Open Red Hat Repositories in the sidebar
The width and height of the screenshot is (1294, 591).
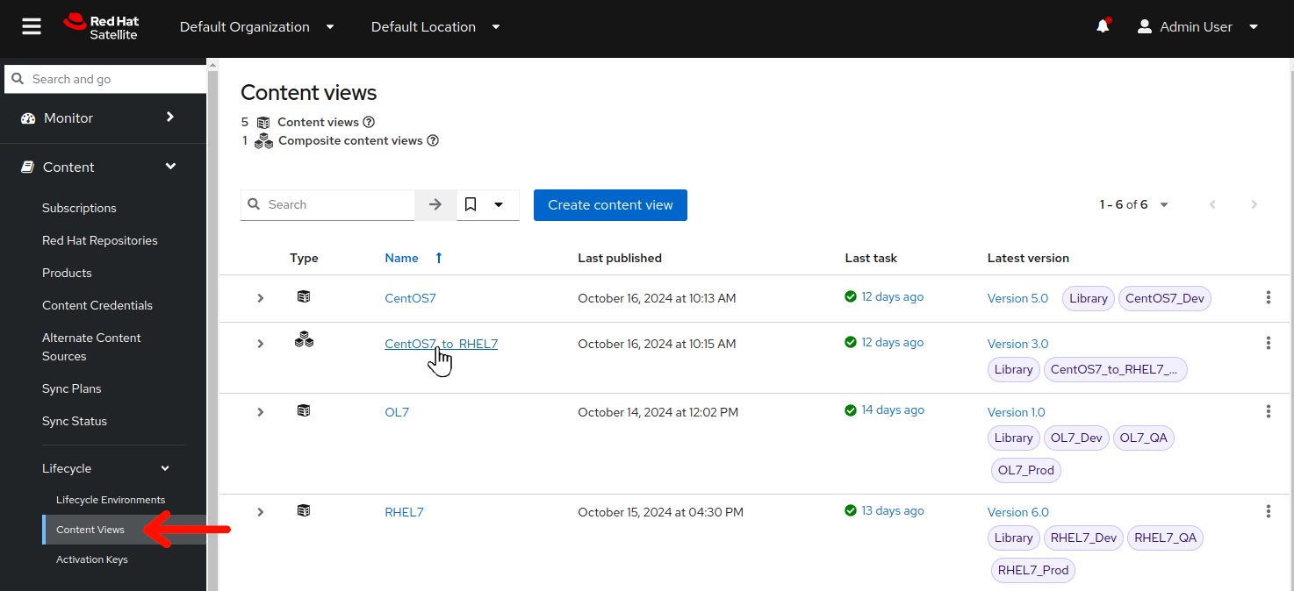(x=100, y=240)
